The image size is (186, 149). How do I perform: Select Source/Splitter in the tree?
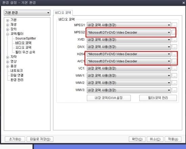pyautogui.click(x=25, y=38)
